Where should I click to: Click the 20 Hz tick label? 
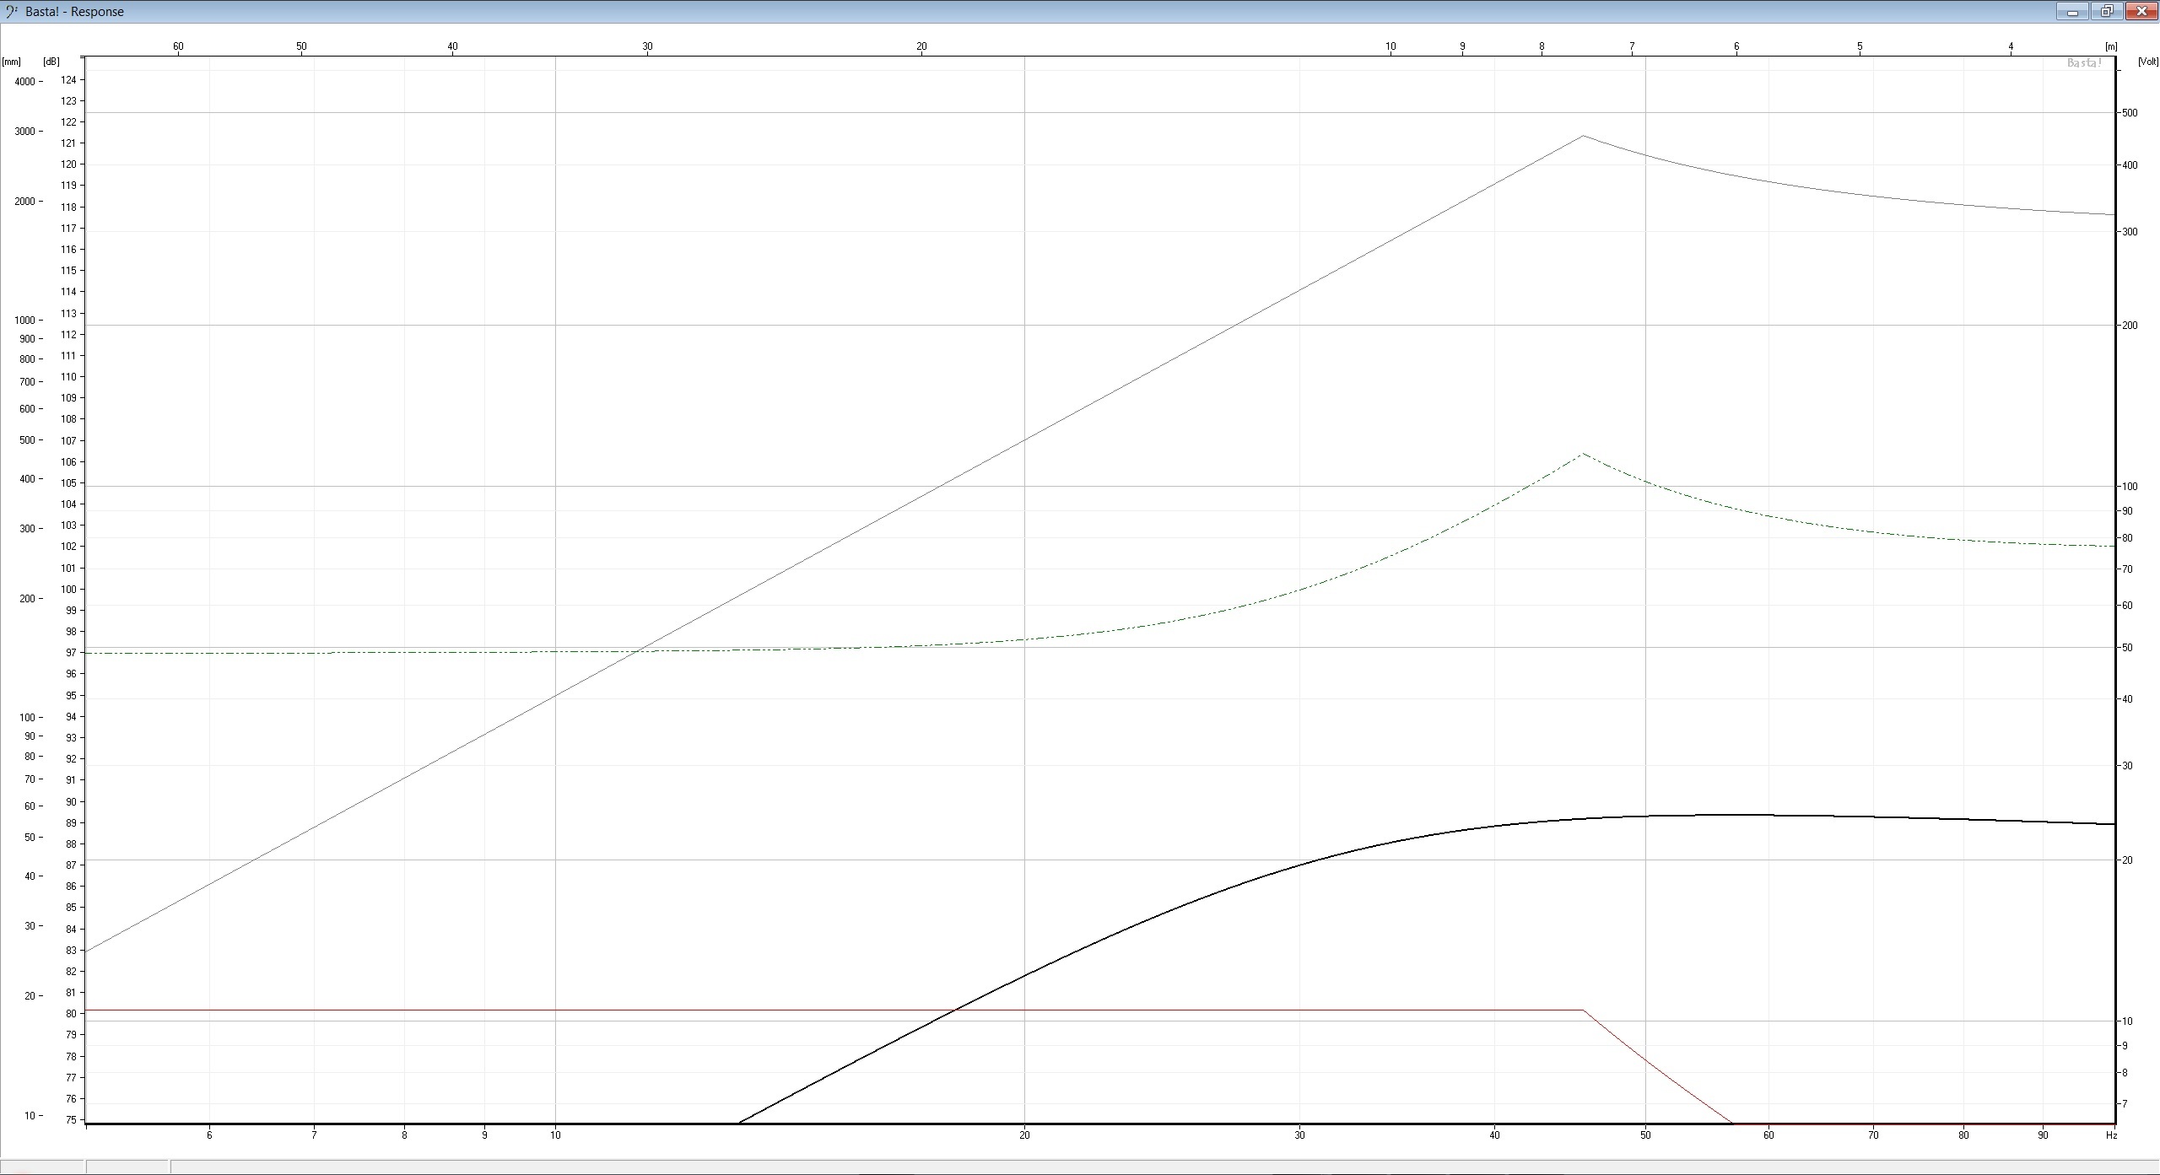pos(1024,1135)
